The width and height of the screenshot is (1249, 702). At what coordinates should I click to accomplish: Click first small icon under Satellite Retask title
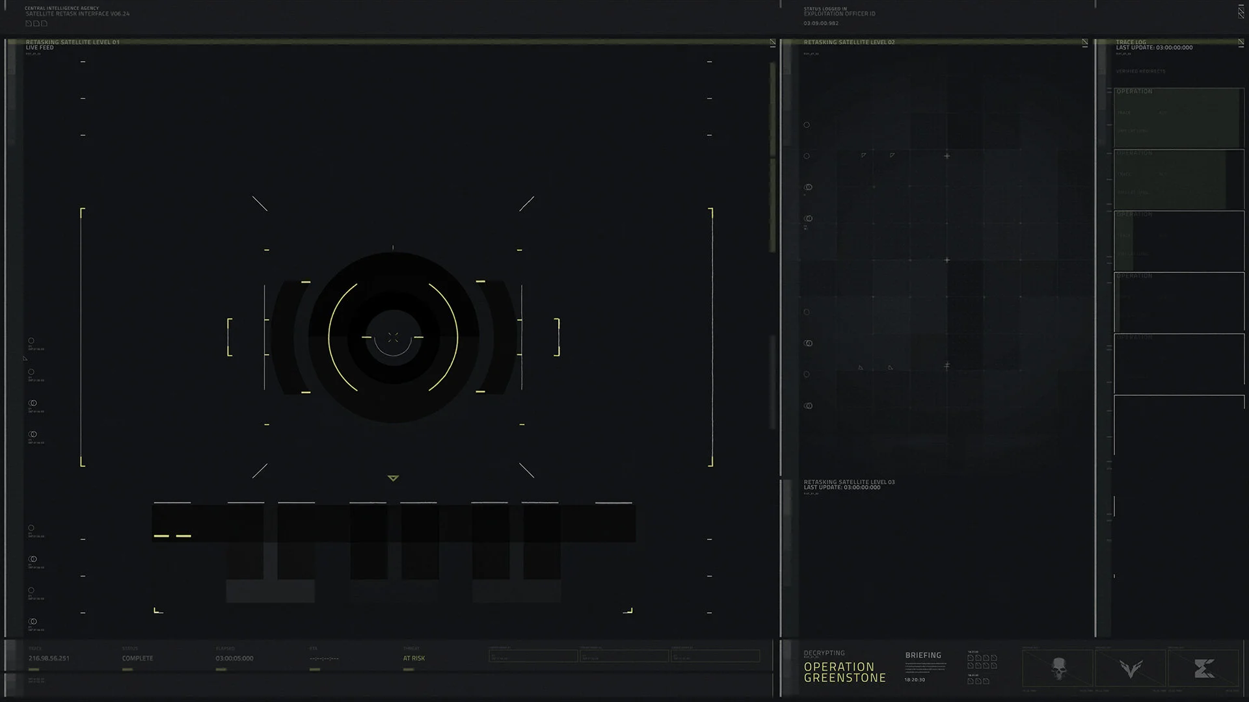coord(29,23)
